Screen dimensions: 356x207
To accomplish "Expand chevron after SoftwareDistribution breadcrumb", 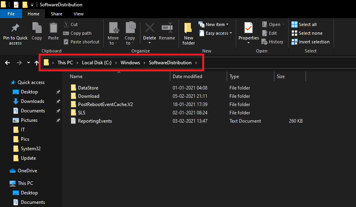I will point(196,63).
